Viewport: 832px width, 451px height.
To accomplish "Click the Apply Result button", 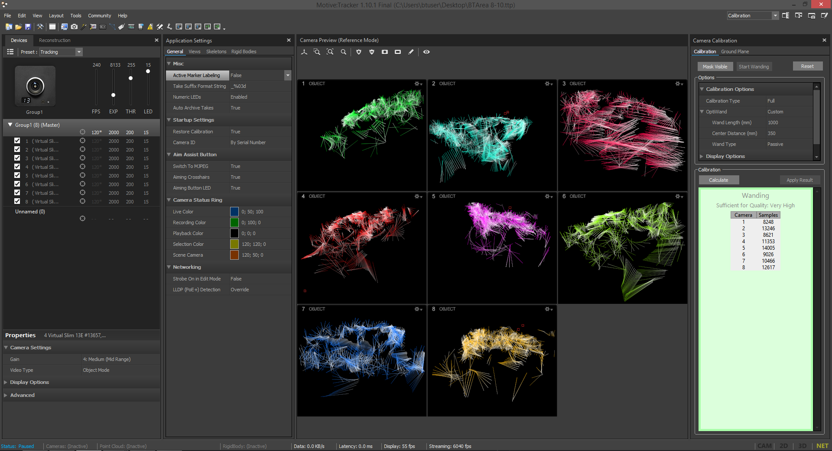I will pyautogui.click(x=799, y=180).
